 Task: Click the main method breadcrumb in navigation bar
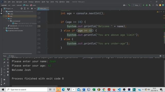33,5
